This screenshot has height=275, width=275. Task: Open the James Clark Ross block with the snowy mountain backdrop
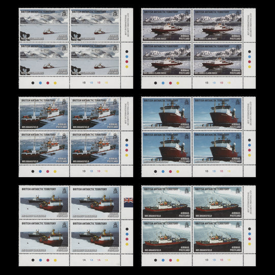click(199, 48)
